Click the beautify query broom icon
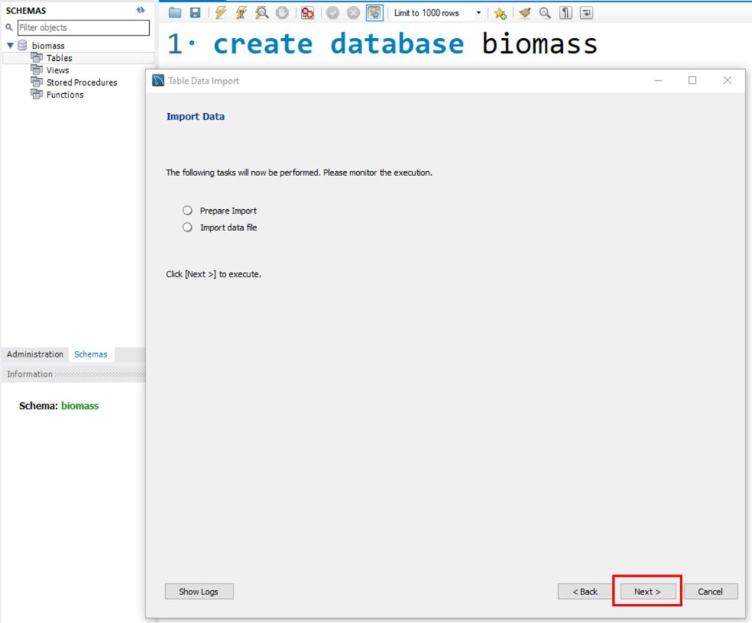This screenshot has height=623, width=752. coord(524,12)
